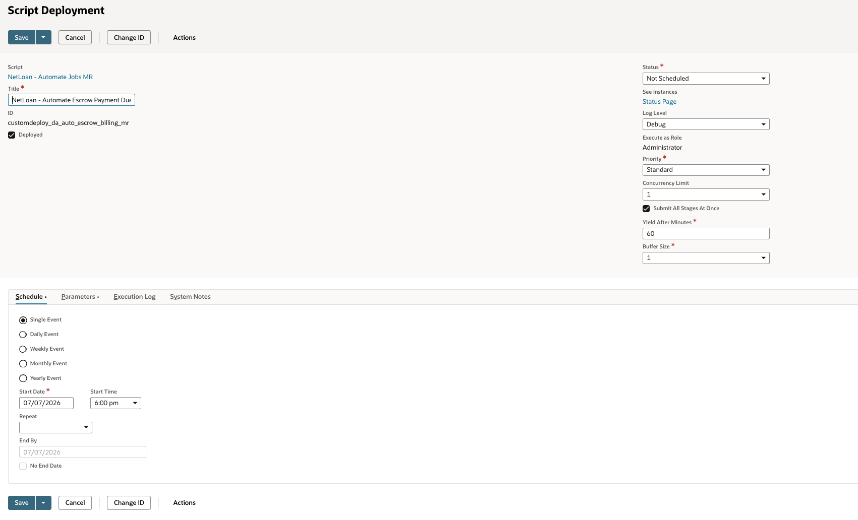858x520 pixels.
Task: Click the top Change ID button
Action: point(129,37)
